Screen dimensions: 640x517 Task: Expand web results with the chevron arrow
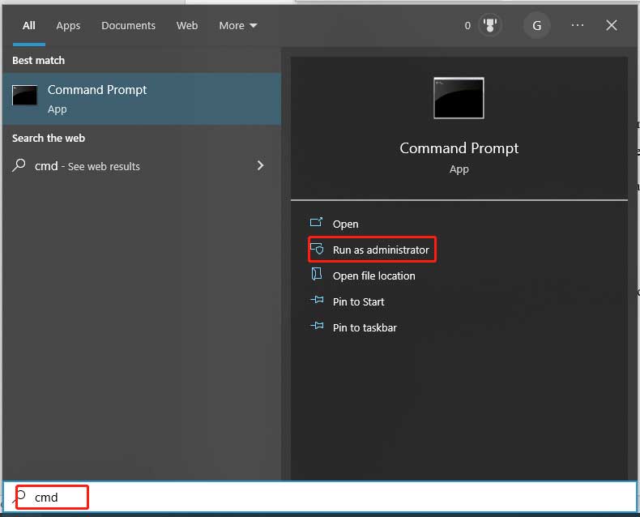[260, 165]
